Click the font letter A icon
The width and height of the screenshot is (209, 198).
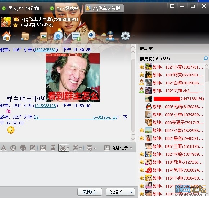(3, 148)
